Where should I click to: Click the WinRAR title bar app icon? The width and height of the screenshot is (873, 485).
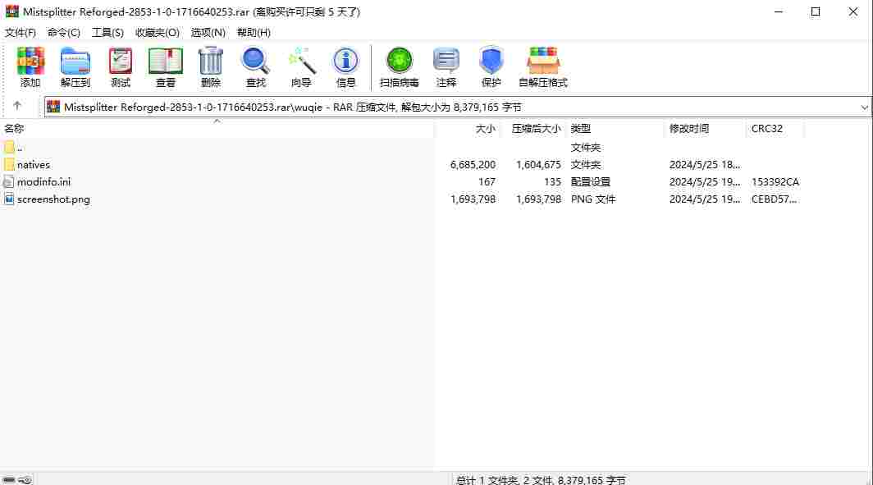[11, 11]
